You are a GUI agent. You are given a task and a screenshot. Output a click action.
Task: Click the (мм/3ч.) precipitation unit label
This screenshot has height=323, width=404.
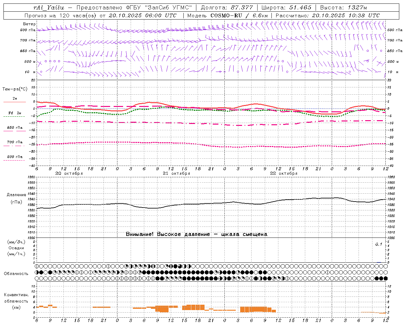[16, 242]
